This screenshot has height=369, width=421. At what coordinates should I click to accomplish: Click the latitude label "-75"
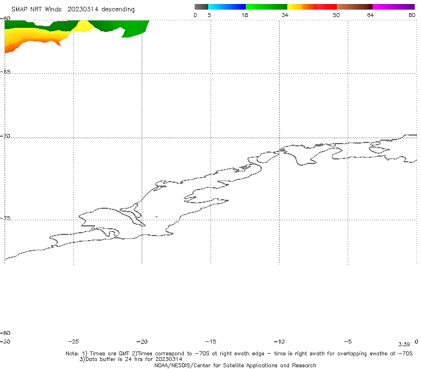pos(5,218)
